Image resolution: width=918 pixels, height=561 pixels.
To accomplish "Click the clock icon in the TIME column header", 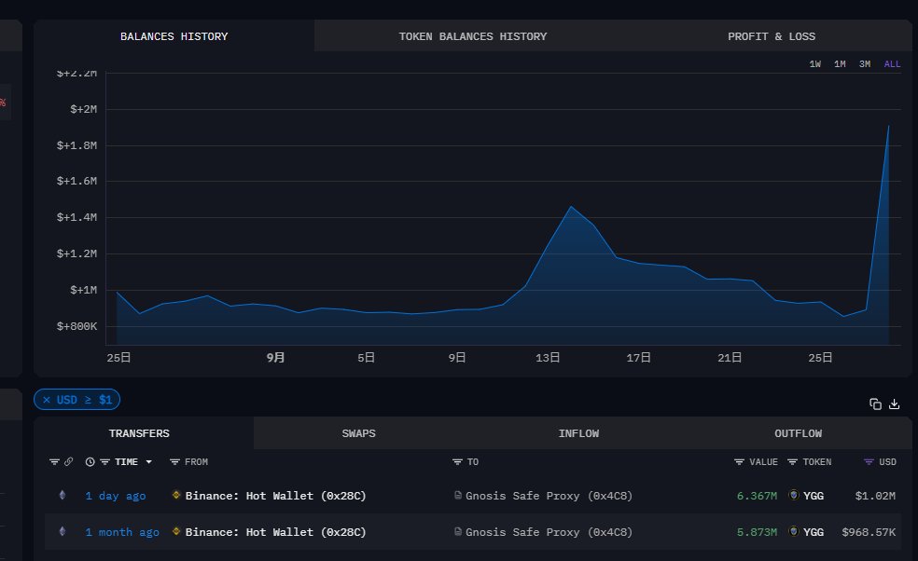I will [90, 462].
